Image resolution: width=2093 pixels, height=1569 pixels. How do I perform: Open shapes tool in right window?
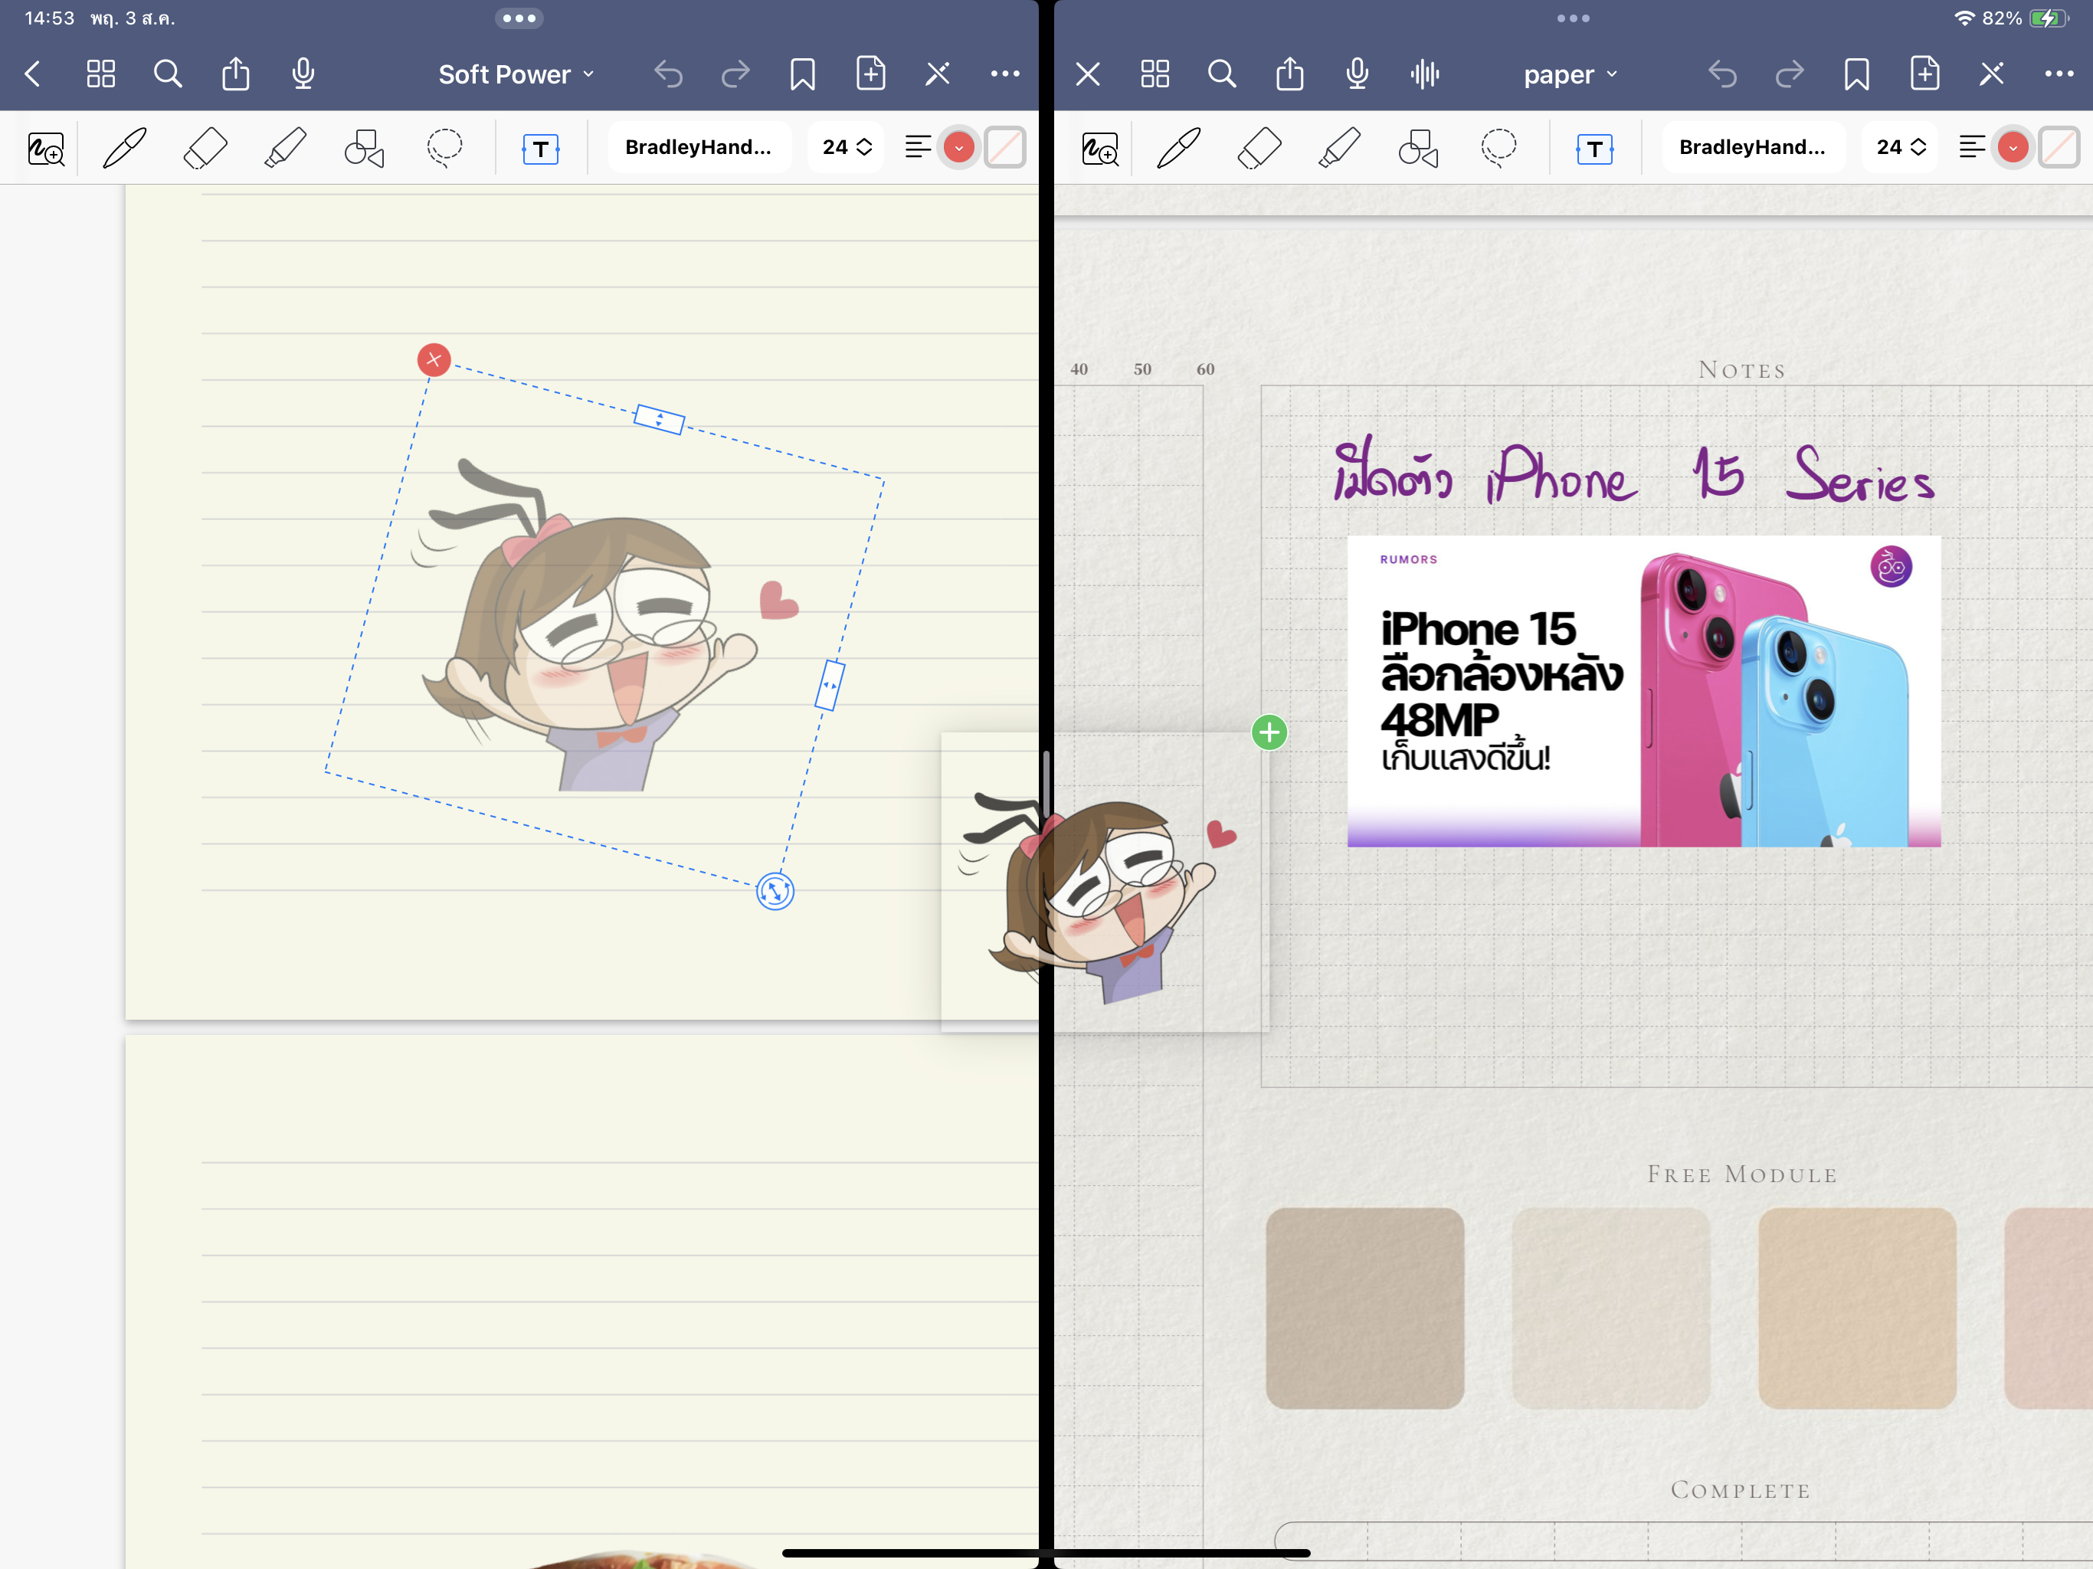pos(1418,149)
